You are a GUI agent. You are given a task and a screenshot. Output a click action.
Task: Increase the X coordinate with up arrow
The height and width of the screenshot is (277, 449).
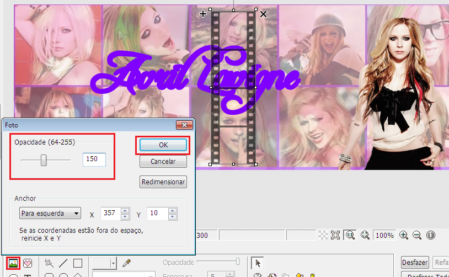125,211
